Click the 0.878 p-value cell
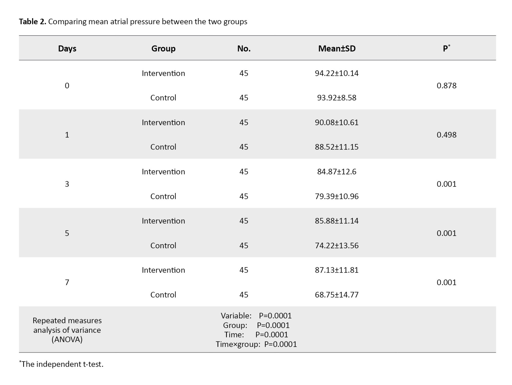Viewport: 512px width, 385px height. click(446, 85)
